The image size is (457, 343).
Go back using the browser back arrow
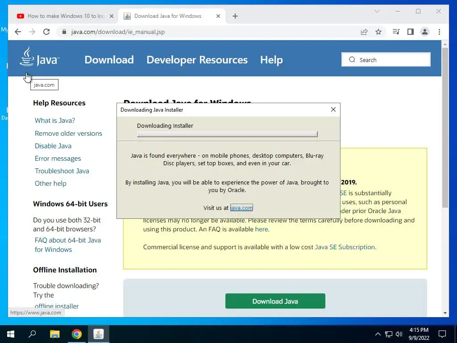tap(18, 32)
